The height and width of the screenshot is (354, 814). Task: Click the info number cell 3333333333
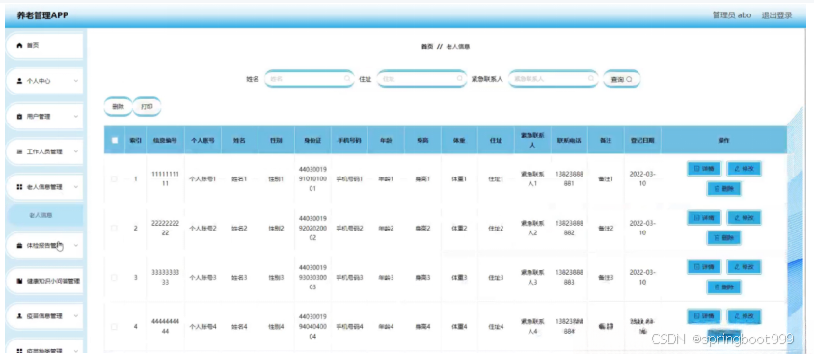165,278
